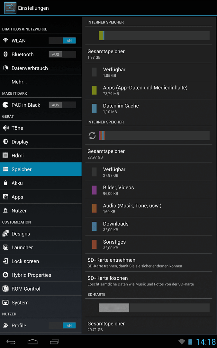Click the Bluetooth icon in sidebar
Image resolution: width=217 pixels, height=348 pixels.
coord(5,54)
